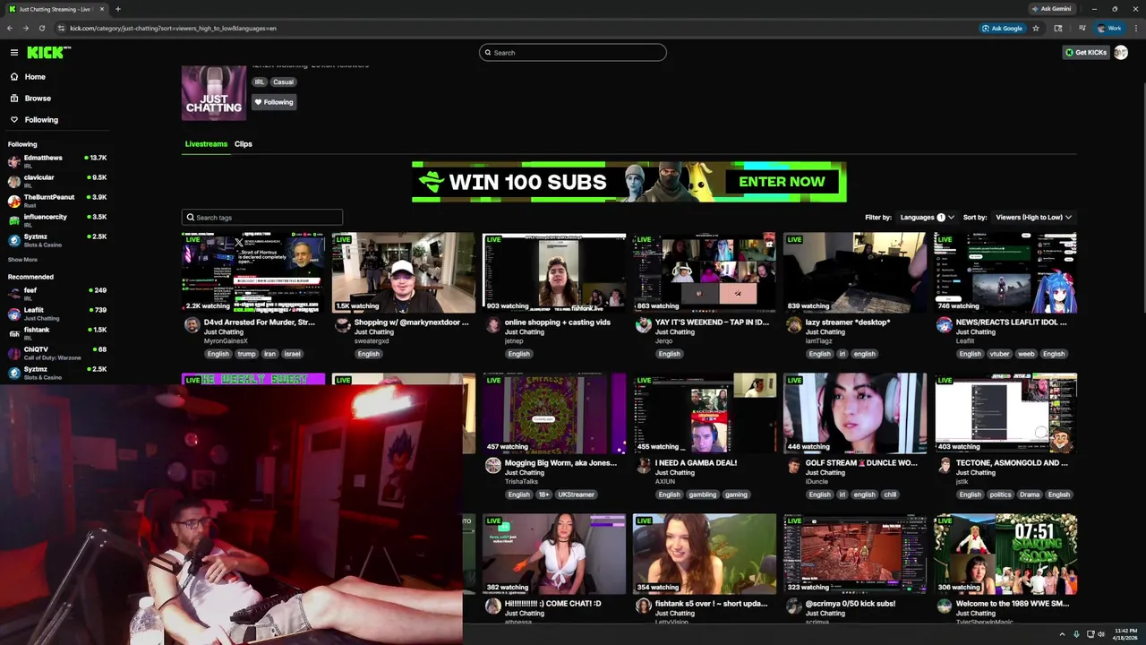1146x645 pixels.
Task: Show hidden system tray icons
Action: 1063,634
